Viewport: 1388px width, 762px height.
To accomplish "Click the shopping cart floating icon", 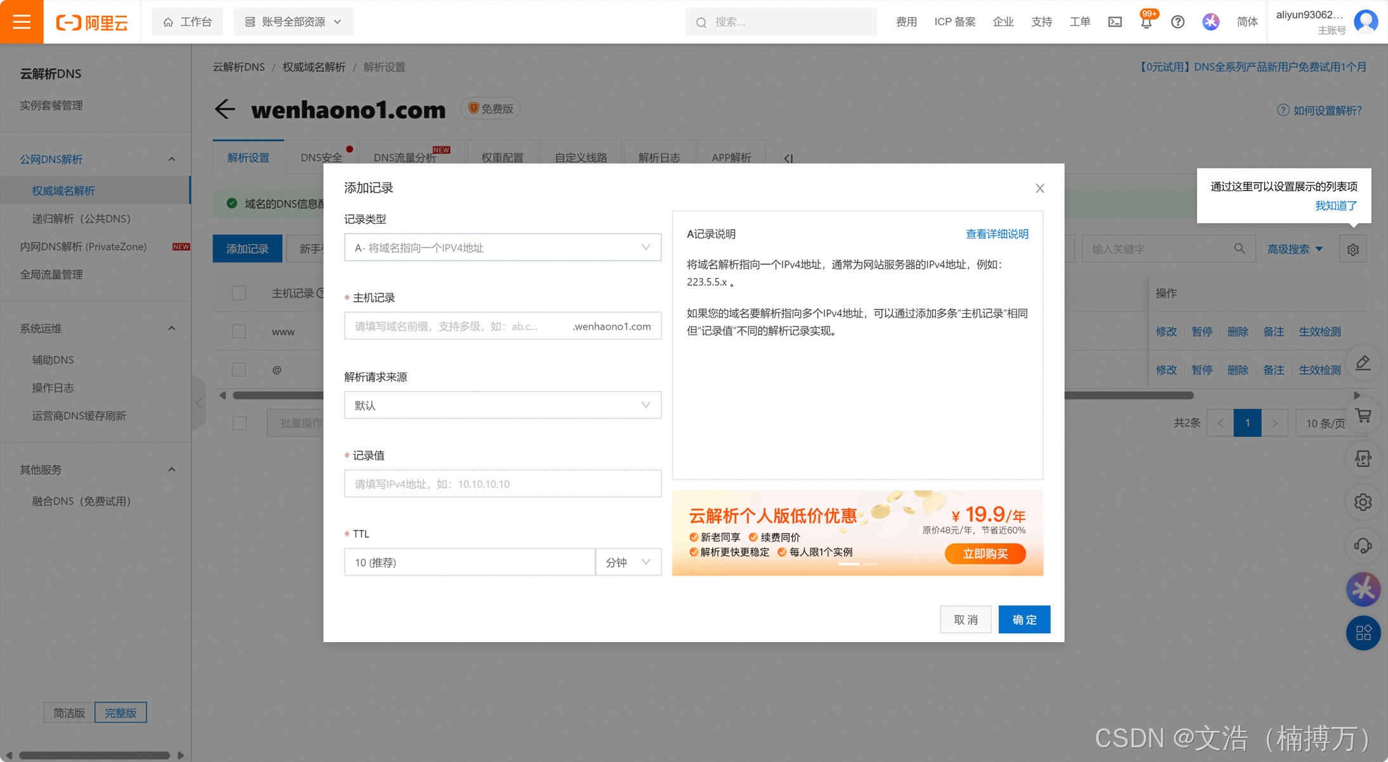I will [1363, 416].
